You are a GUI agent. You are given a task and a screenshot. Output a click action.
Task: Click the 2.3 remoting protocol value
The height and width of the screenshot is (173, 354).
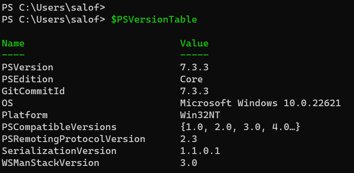(189, 139)
